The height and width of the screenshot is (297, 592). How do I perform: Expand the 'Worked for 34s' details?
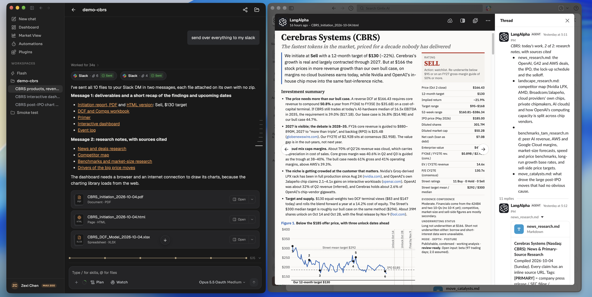click(85, 65)
